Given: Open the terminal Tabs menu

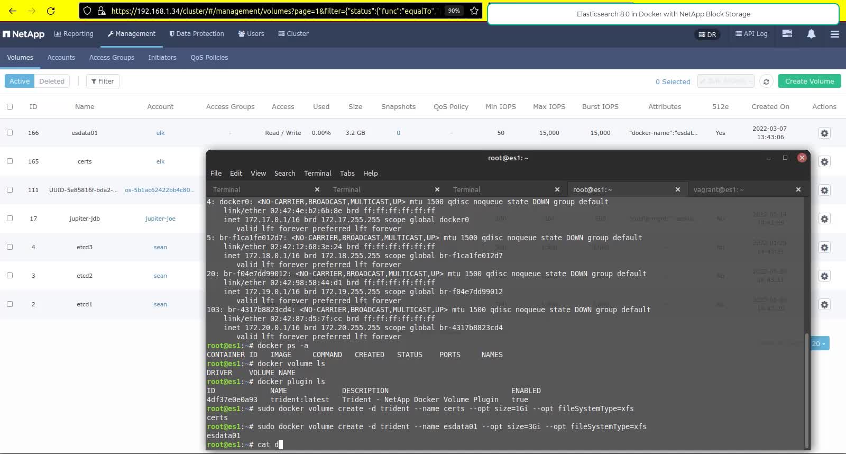Looking at the screenshot, I should (x=347, y=173).
